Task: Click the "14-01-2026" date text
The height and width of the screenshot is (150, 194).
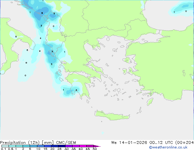Action: [133, 143]
